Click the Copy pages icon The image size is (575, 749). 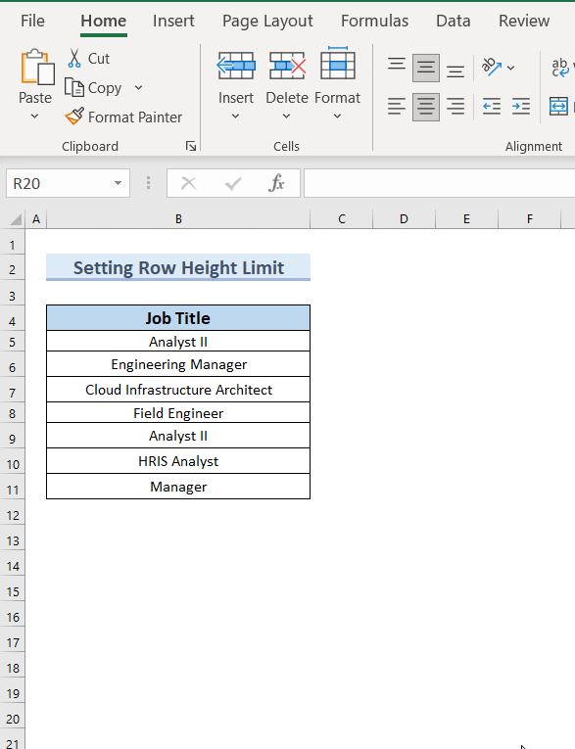point(74,88)
